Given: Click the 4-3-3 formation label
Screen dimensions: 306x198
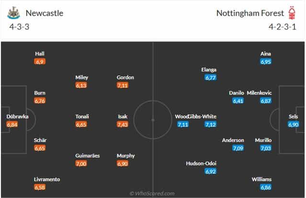Looking at the screenshot, I should pyautogui.click(x=19, y=27).
